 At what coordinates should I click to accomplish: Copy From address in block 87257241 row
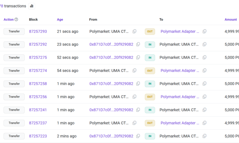pos(138,110)
